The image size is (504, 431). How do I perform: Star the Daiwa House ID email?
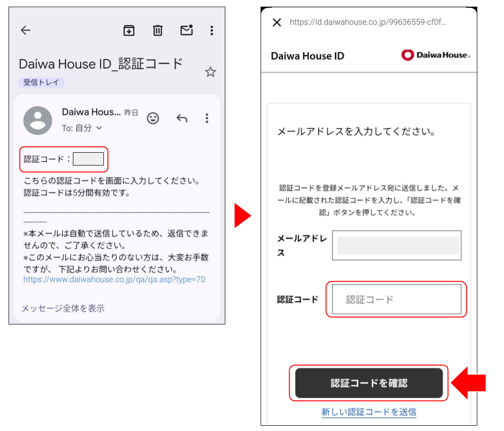[210, 72]
